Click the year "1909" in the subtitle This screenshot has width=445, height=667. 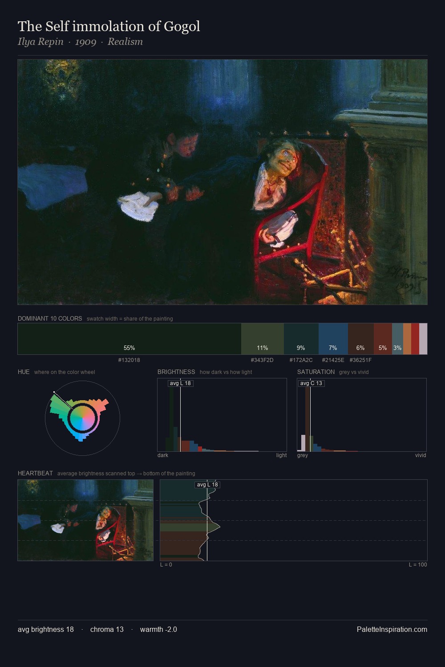[85, 42]
